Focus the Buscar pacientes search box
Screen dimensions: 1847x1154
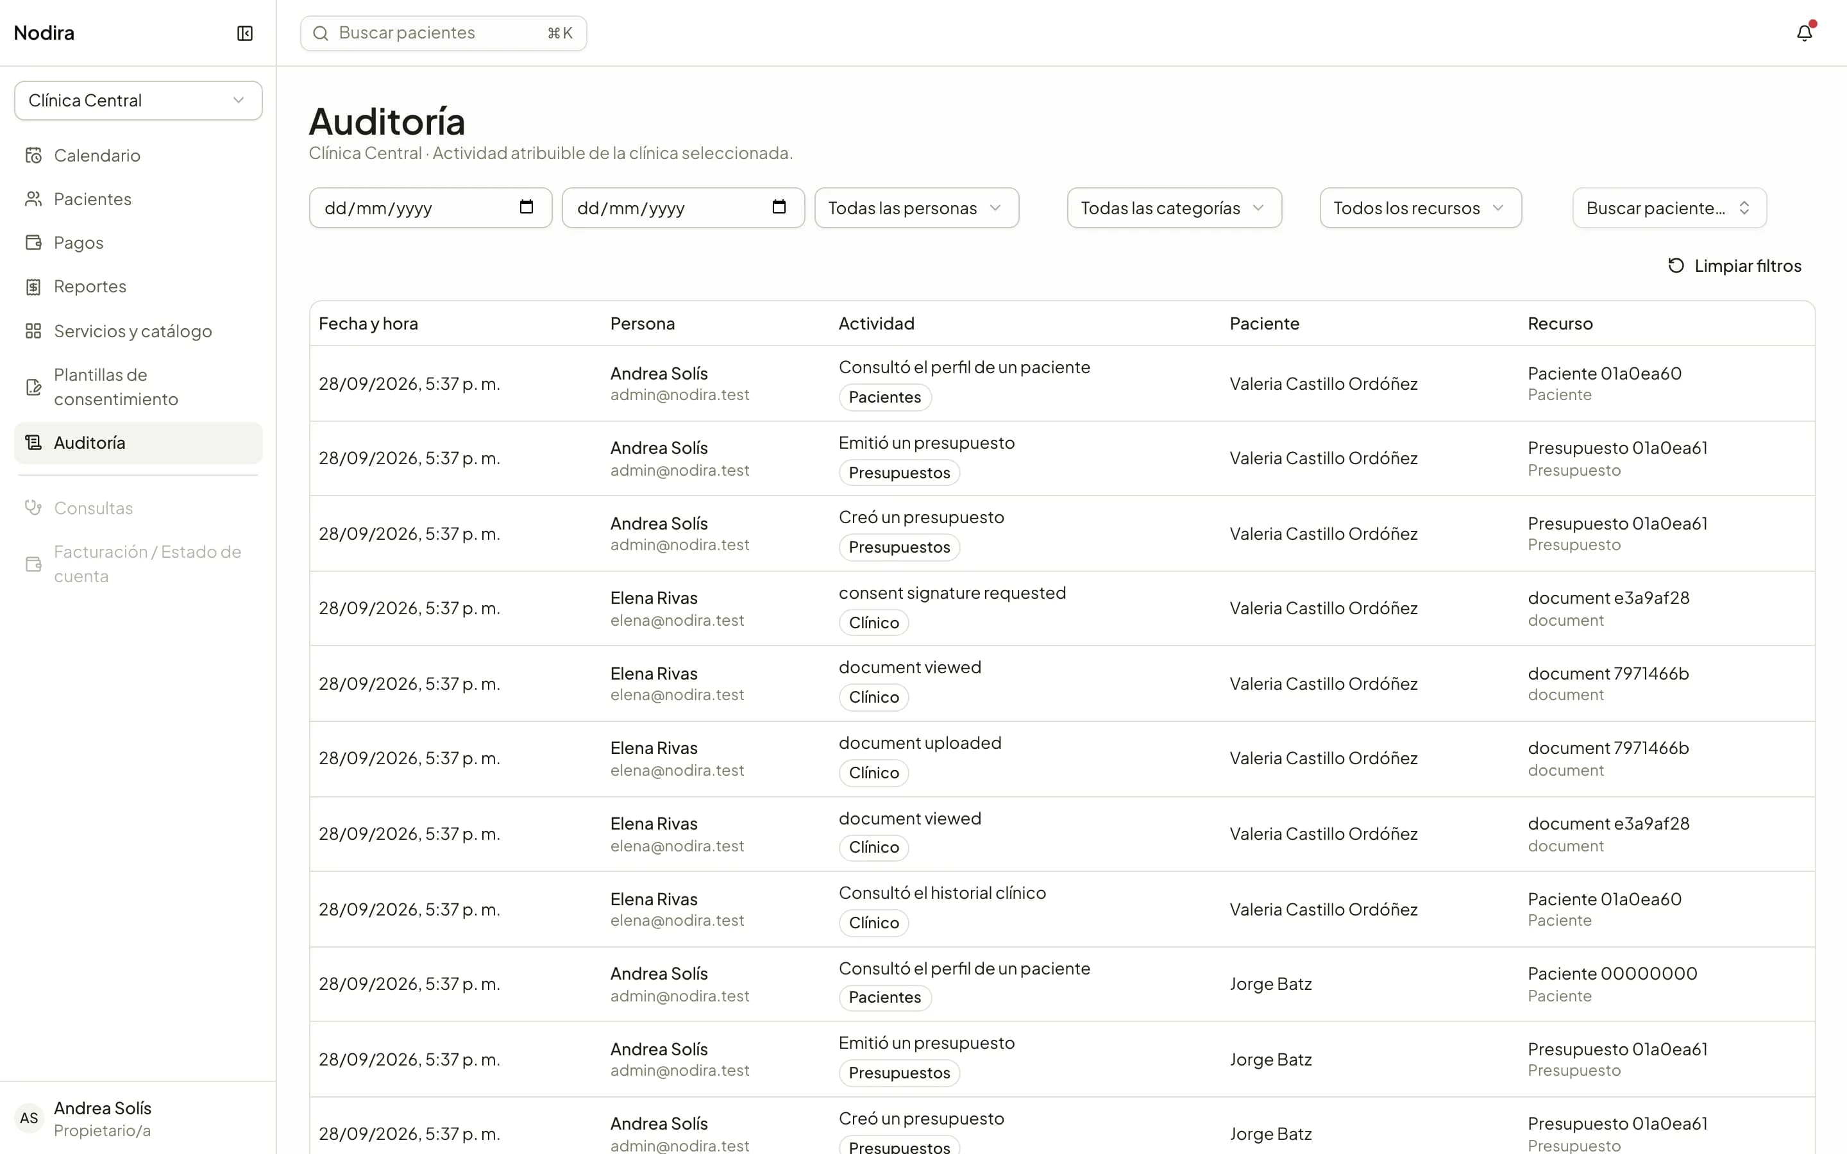(x=443, y=33)
